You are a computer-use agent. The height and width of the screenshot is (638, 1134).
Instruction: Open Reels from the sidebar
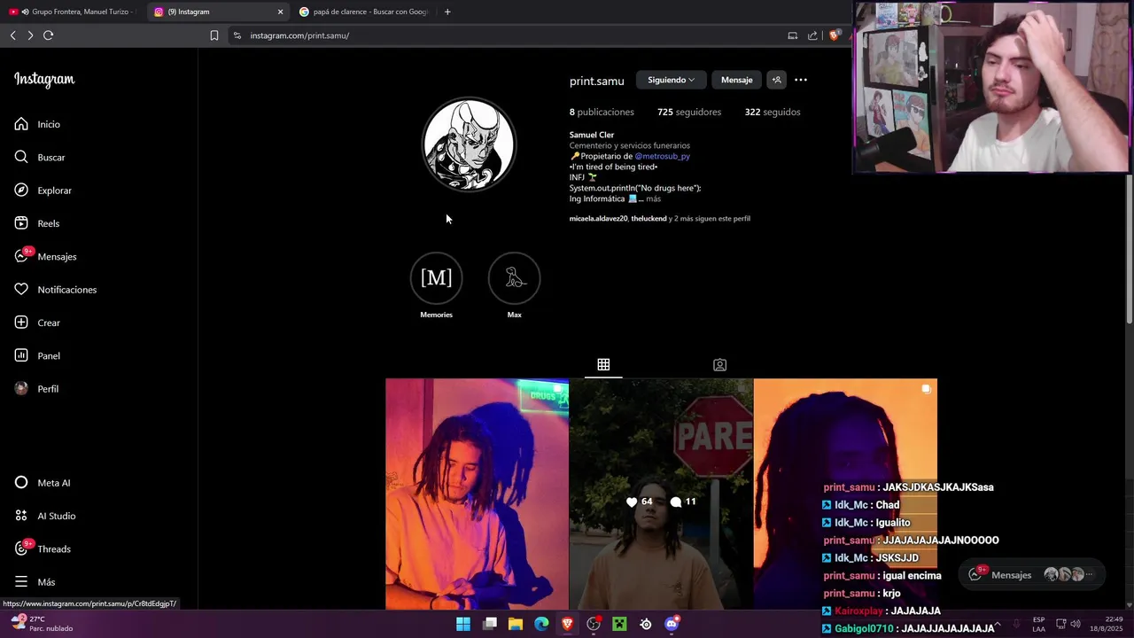pyautogui.click(x=37, y=223)
